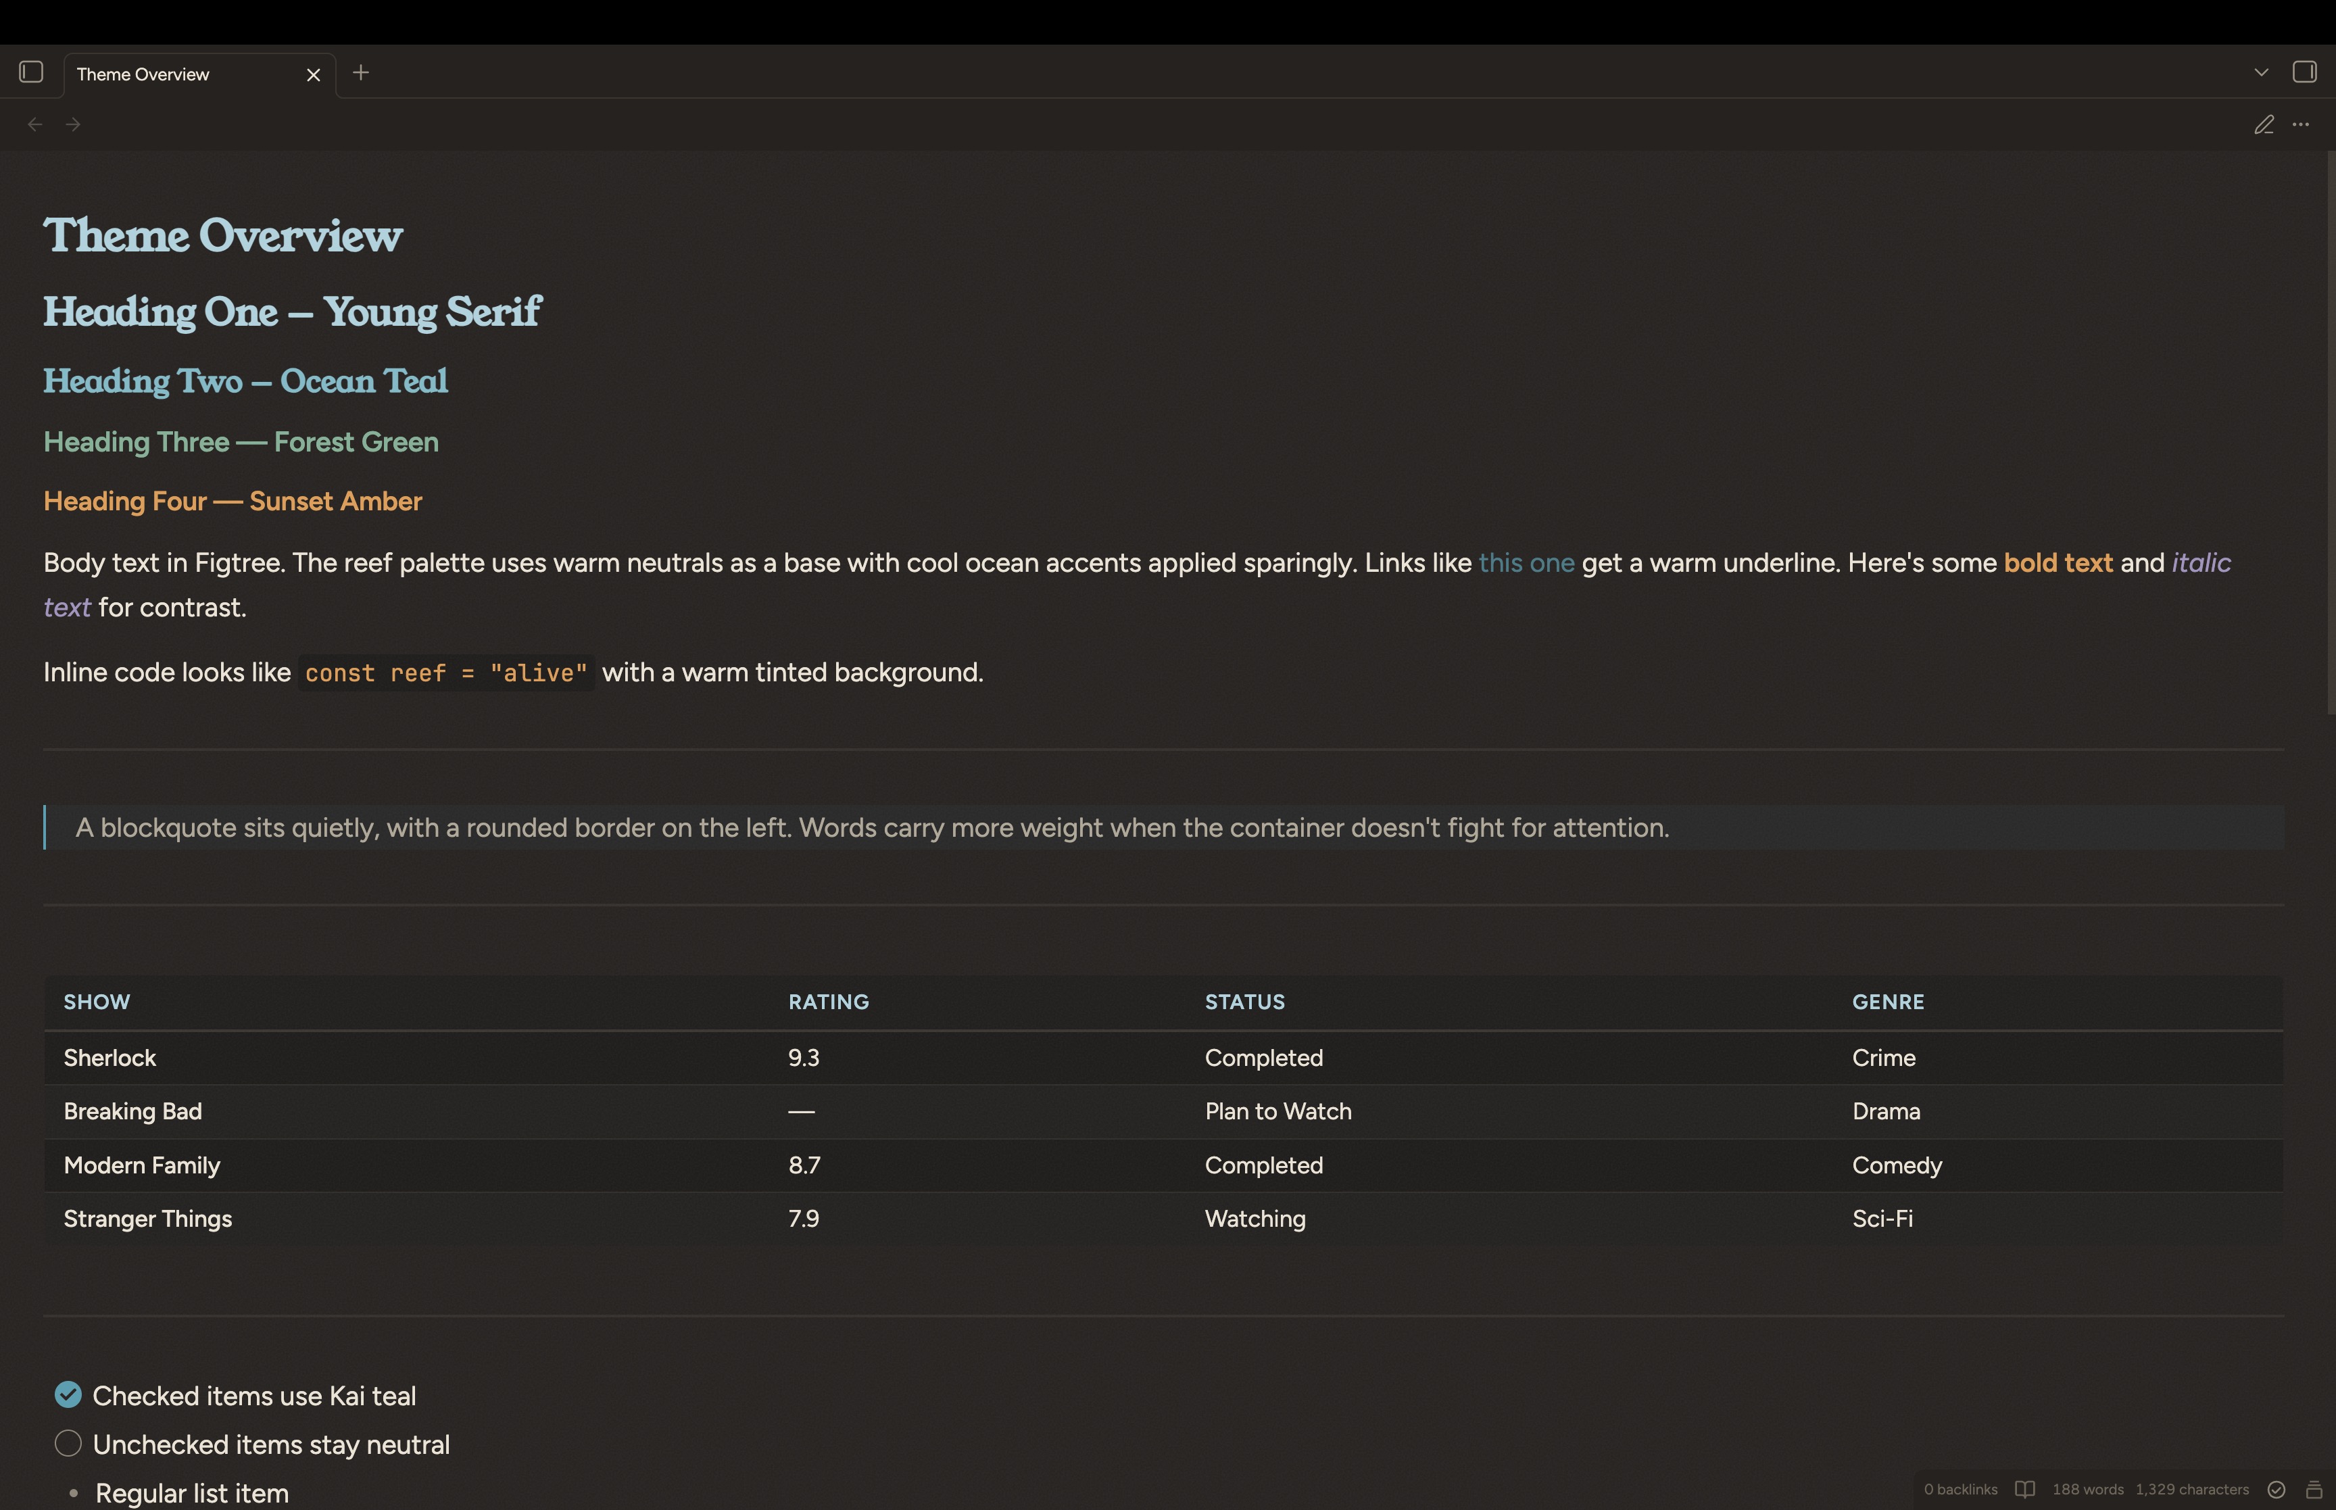Click the stacked layers icon in status bar

coord(2314,1488)
